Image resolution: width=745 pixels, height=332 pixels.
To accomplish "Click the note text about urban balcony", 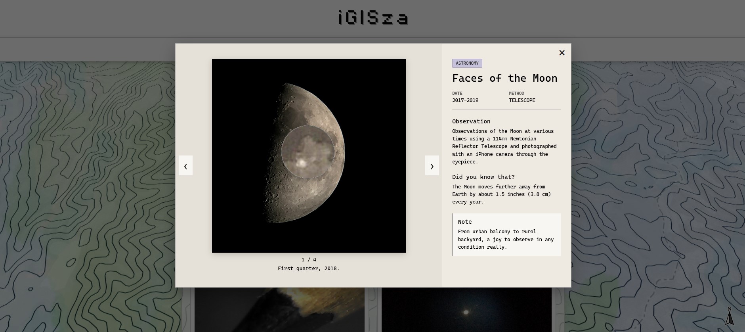I will pyautogui.click(x=506, y=239).
